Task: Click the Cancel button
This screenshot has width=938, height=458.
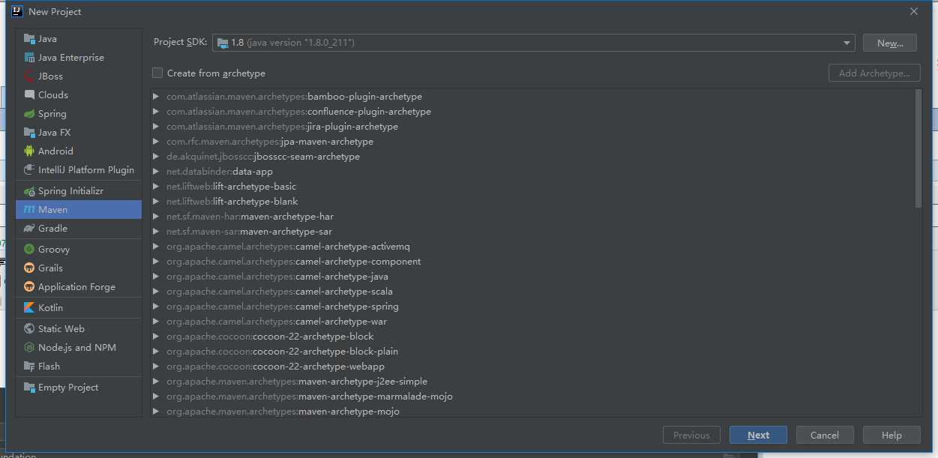Action: coord(824,435)
